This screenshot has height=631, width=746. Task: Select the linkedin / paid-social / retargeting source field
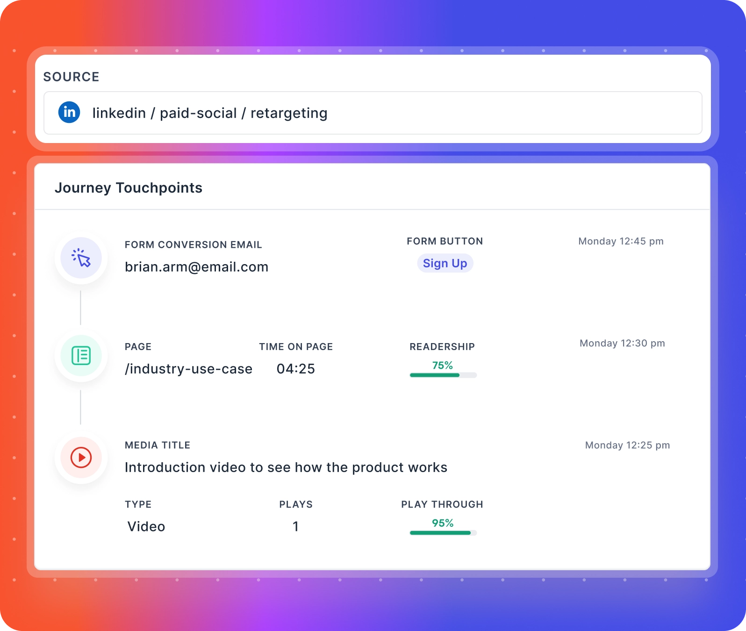pos(373,113)
